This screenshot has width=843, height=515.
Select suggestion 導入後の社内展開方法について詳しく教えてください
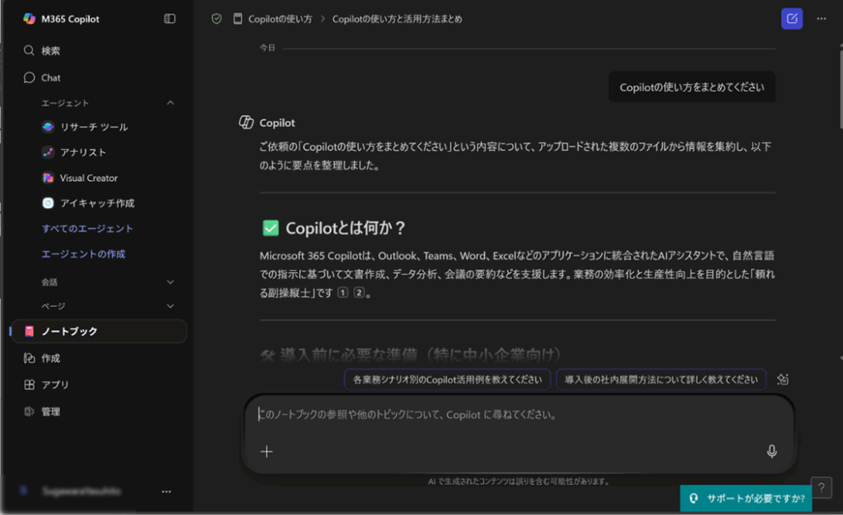pyautogui.click(x=661, y=380)
